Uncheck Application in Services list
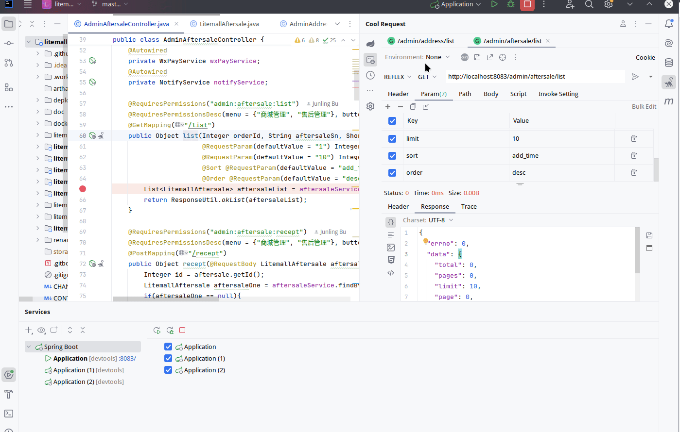 click(168, 347)
